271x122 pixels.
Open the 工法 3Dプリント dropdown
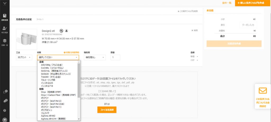(24, 57)
